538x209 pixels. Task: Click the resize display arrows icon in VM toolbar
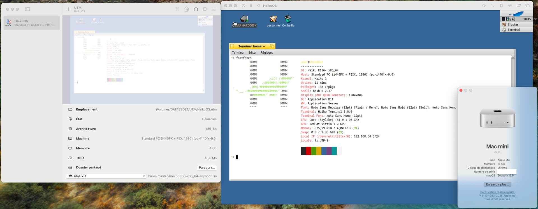pyautogui.click(x=492, y=6)
